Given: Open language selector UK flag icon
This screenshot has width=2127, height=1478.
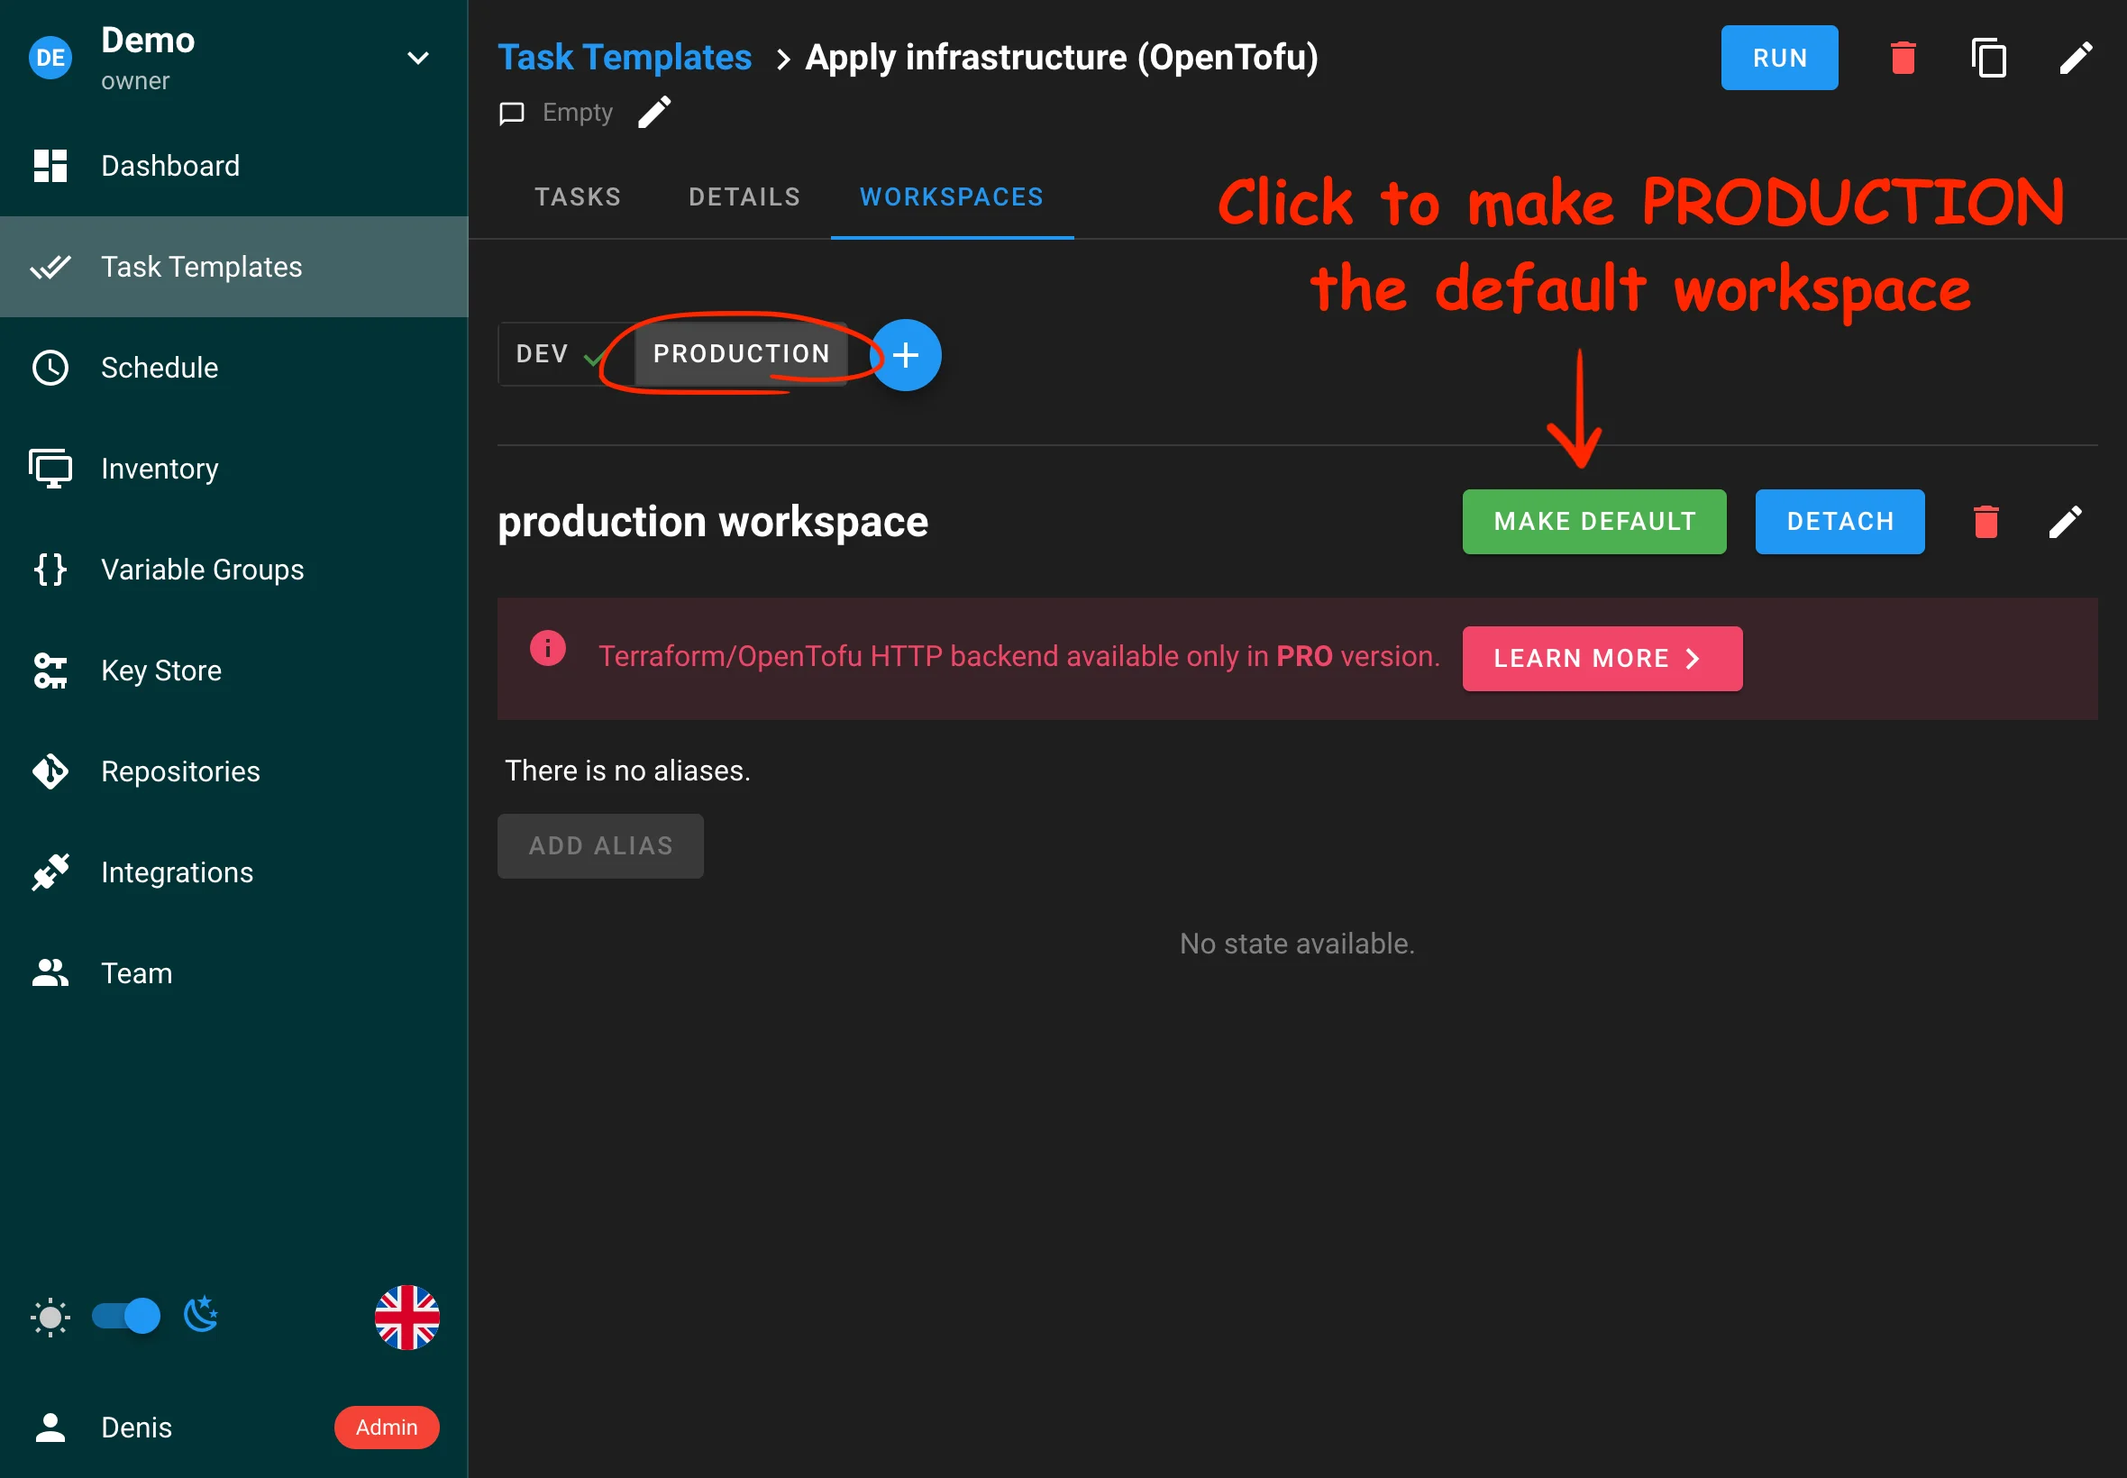Looking at the screenshot, I should [x=406, y=1316].
